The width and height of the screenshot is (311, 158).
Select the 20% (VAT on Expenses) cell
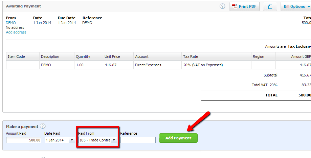[216, 65]
